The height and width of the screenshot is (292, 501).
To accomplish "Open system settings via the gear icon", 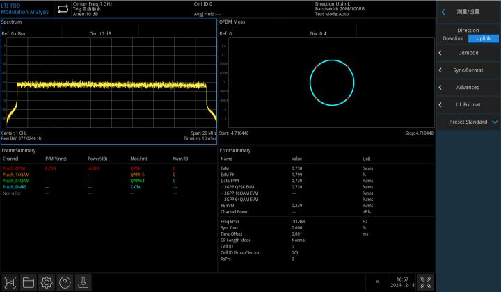I will click(47, 282).
